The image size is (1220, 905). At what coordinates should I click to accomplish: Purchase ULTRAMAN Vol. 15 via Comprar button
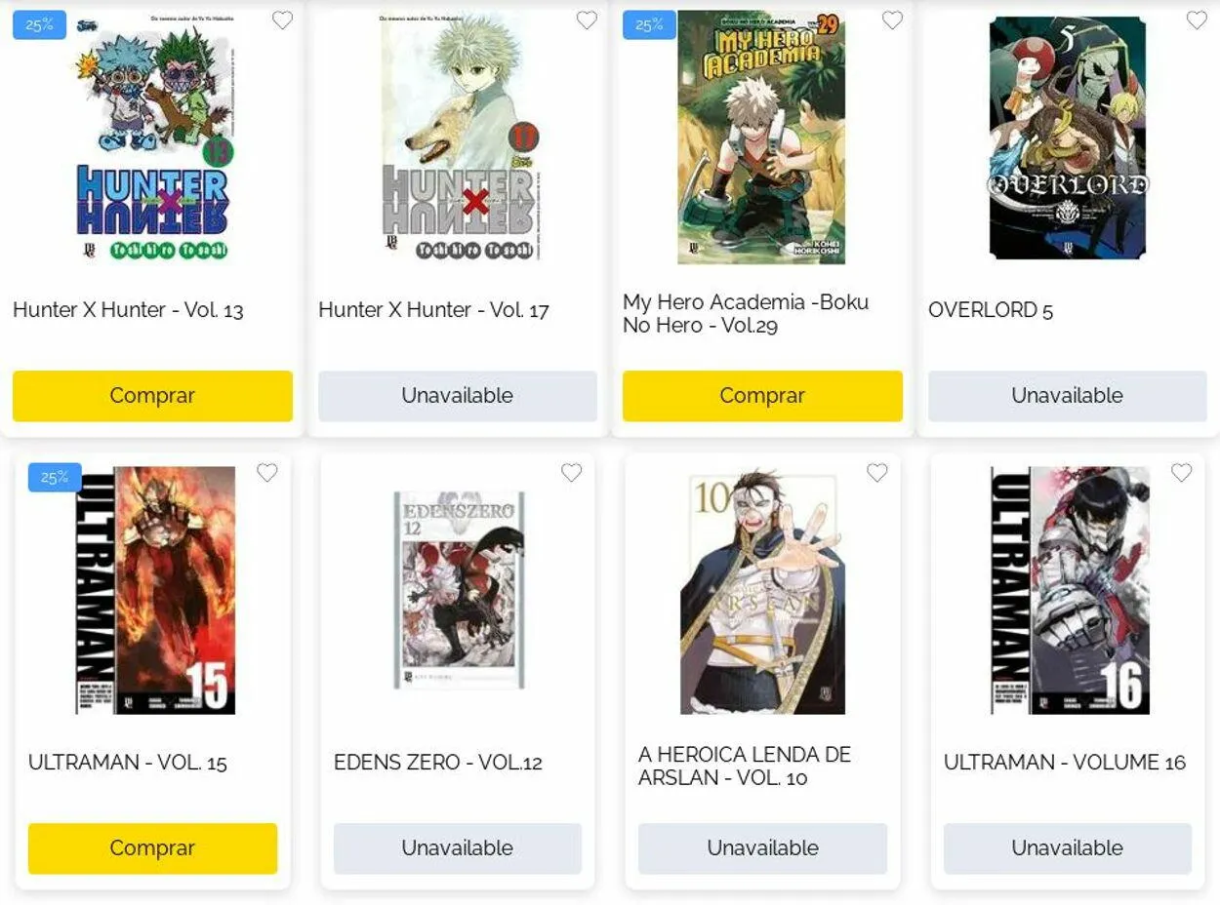(152, 848)
